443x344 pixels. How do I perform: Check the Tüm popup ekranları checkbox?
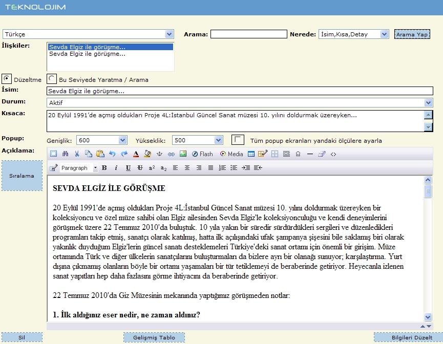point(238,140)
